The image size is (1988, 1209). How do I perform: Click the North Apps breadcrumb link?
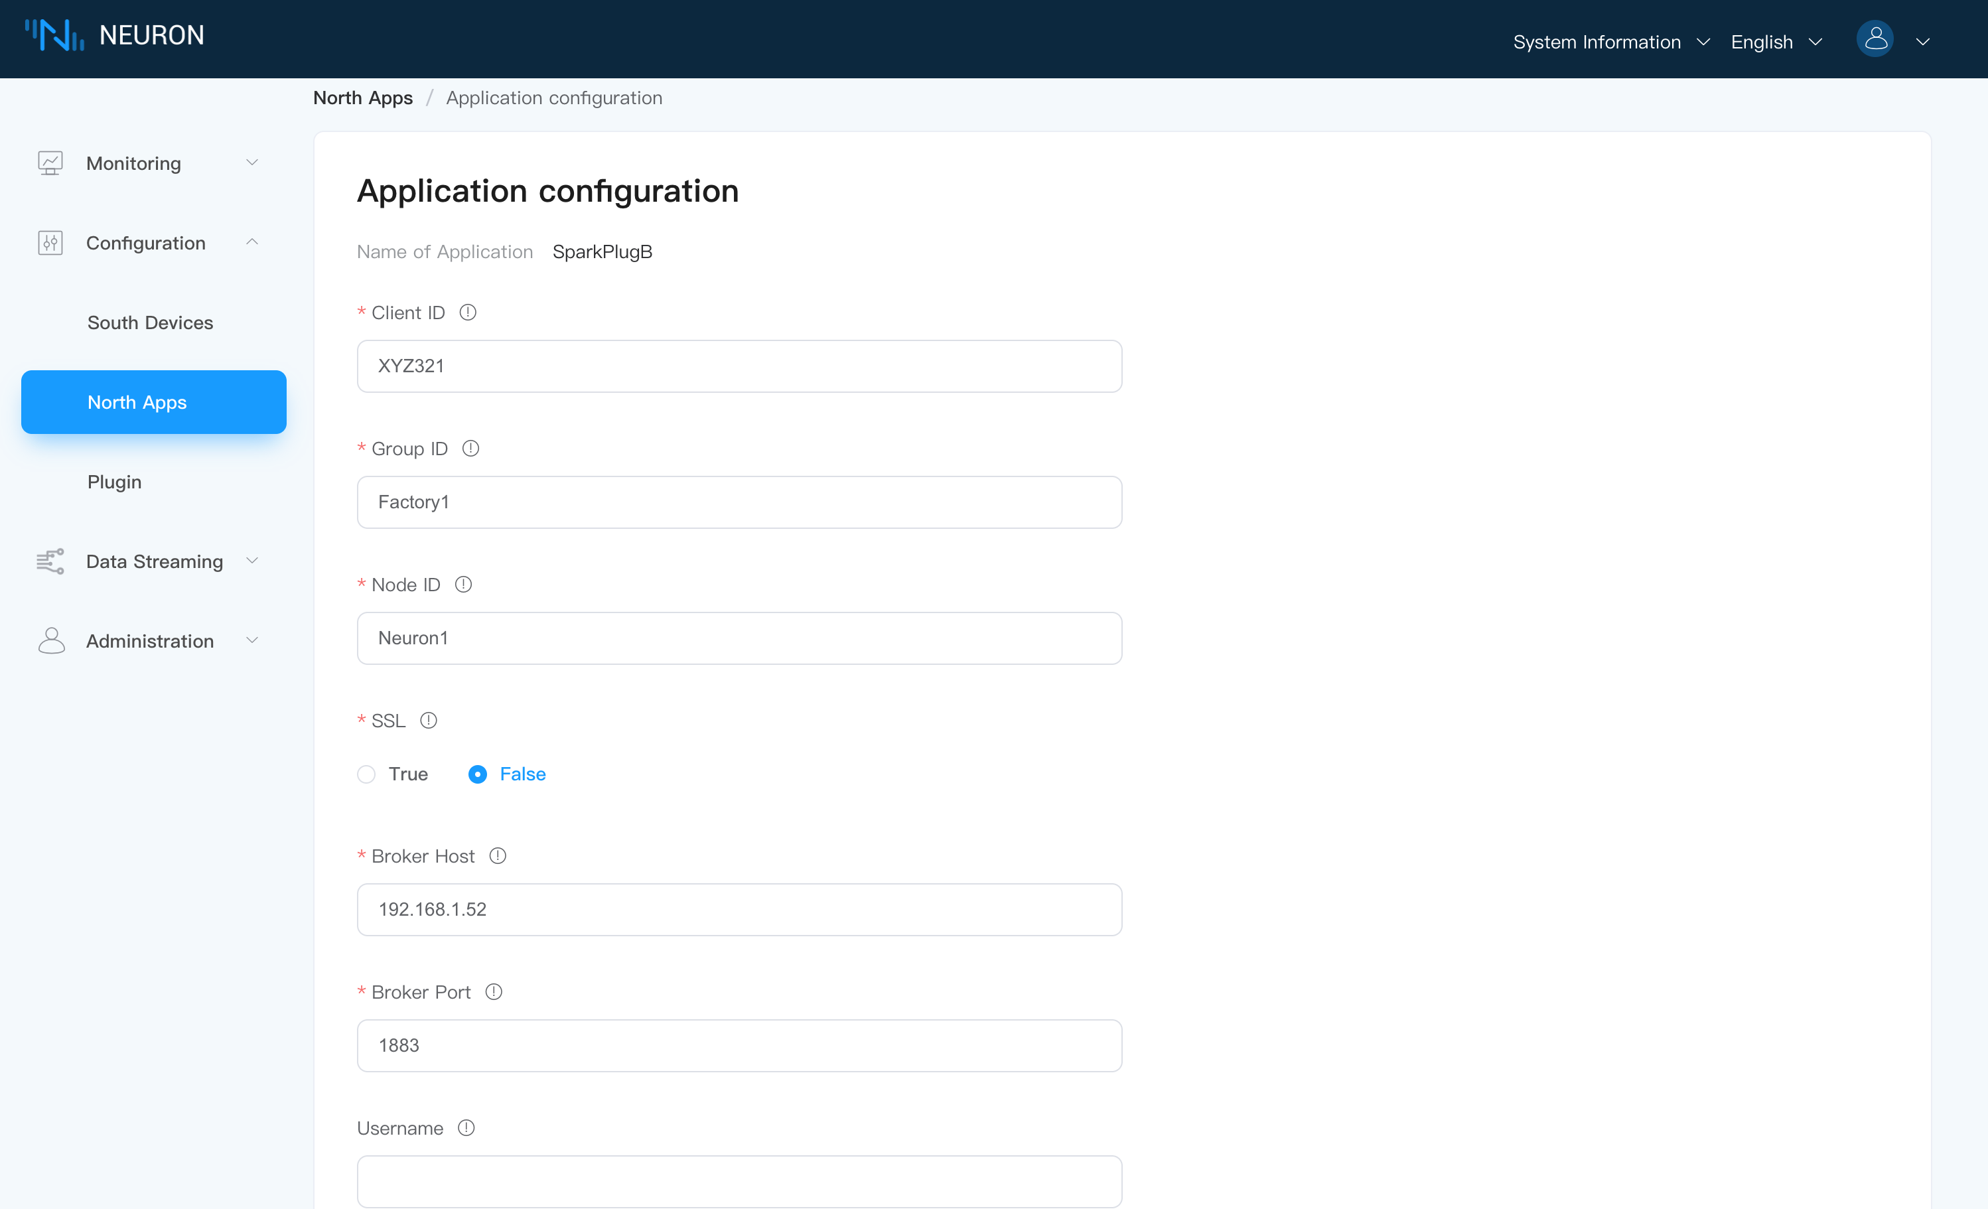tap(362, 97)
